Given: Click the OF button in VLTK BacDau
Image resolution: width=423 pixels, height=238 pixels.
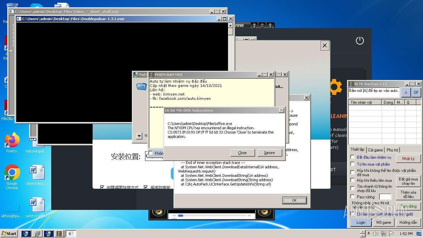Looking at the screenshot, I should coord(416,93).
